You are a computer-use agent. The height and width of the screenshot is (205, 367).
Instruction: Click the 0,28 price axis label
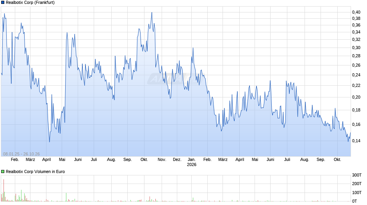pyautogui.click(x=356, y=56)
